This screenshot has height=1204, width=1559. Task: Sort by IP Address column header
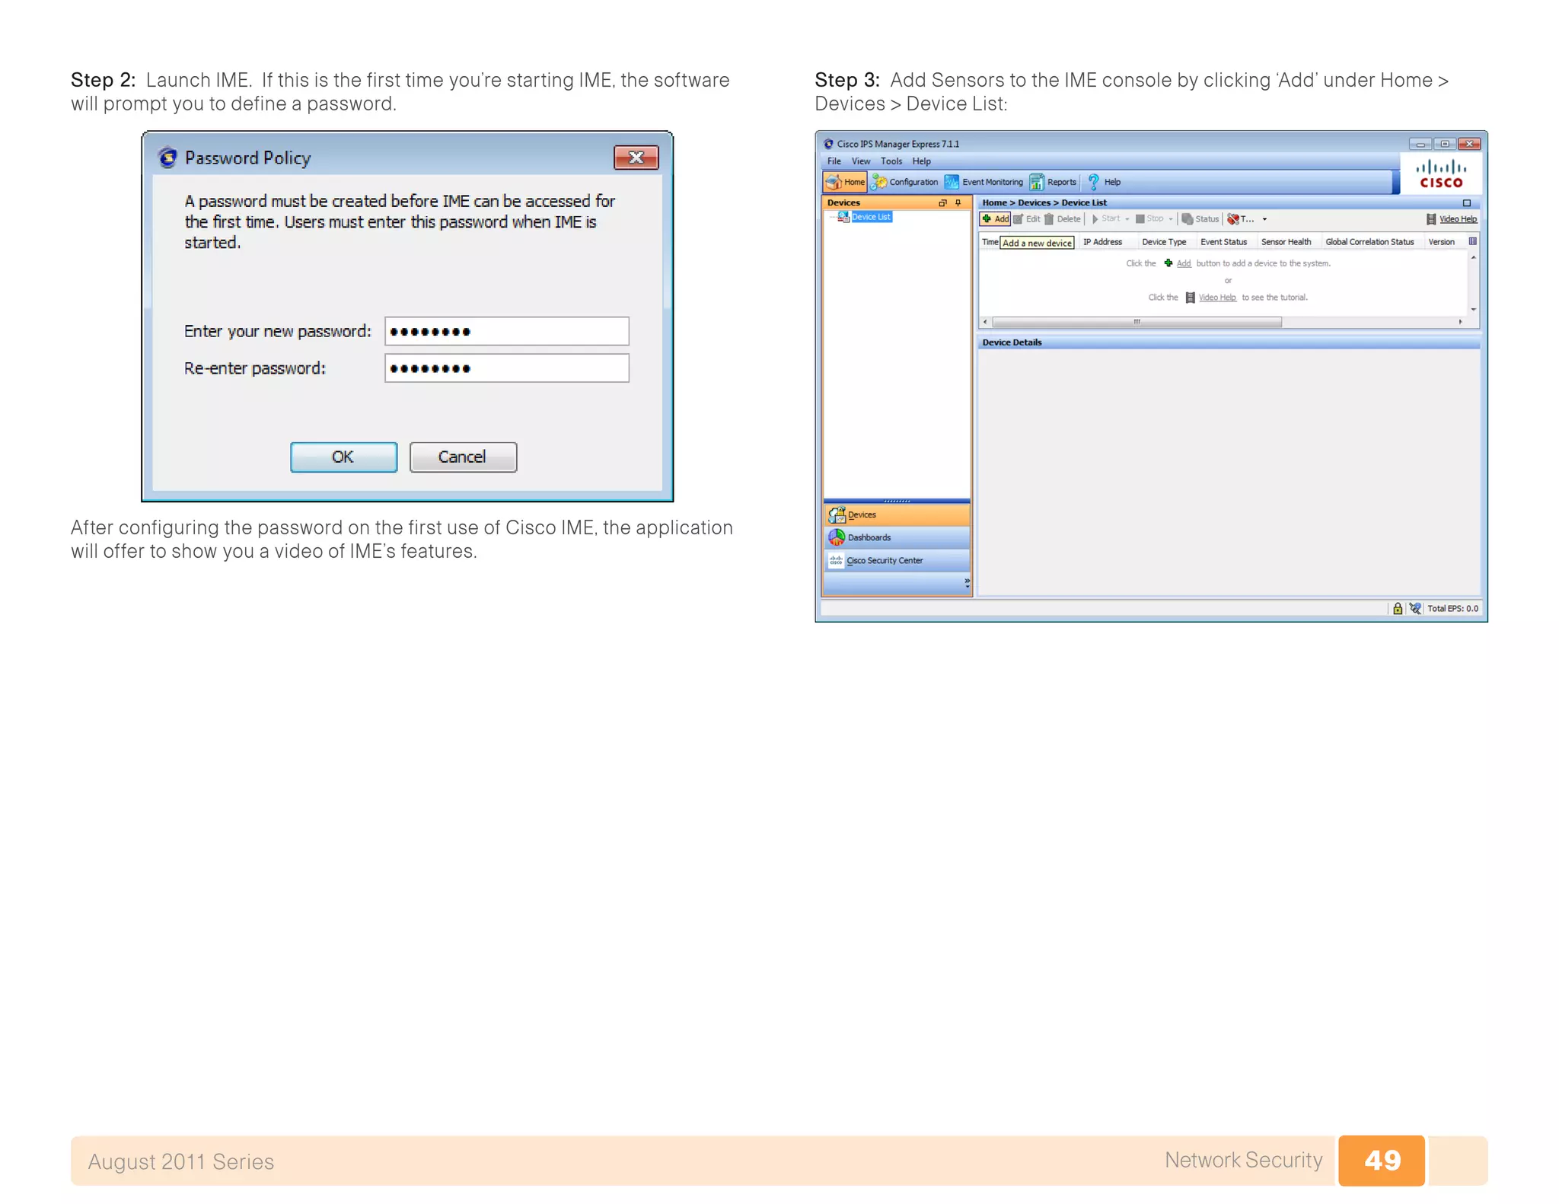point(1102,242)
